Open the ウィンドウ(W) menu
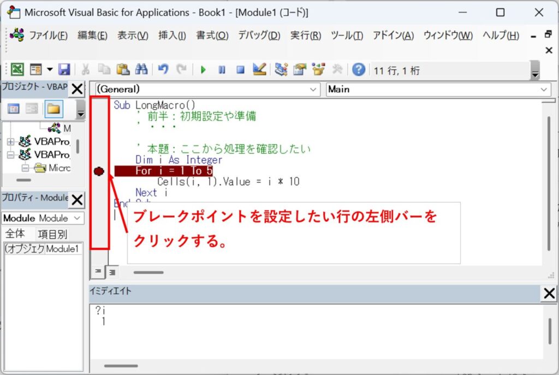The height and width of the screenshot is (375, 559). (x=448, y=36)
